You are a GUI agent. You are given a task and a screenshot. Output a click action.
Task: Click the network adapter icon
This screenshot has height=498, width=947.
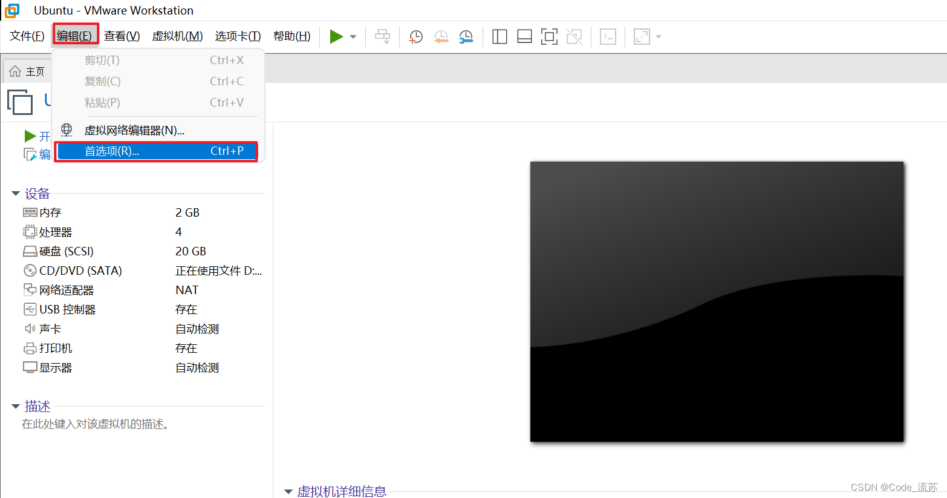coord(30,290)
